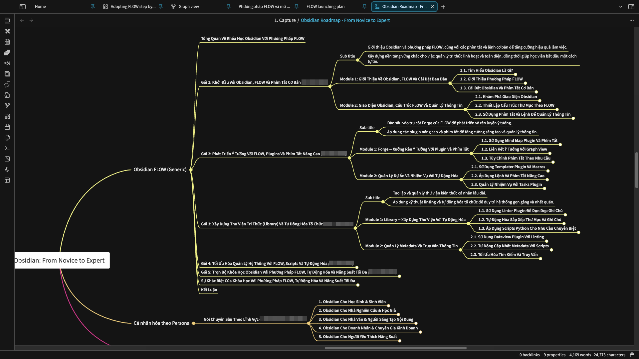Open the command palette terminal icon
This screenshot has width=639, height=359.
[7, 148]
